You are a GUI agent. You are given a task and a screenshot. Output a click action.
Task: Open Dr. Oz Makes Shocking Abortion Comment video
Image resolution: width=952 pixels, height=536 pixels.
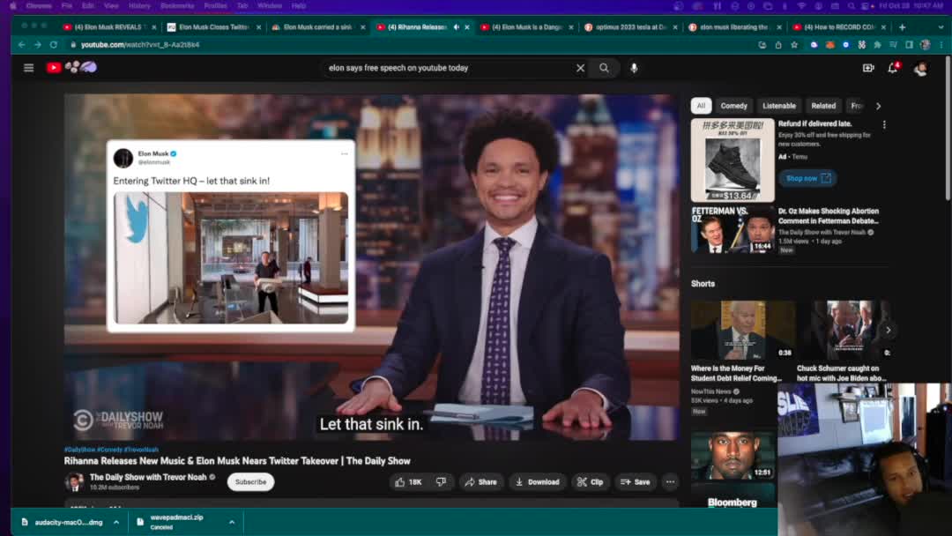tap(828, 216)
